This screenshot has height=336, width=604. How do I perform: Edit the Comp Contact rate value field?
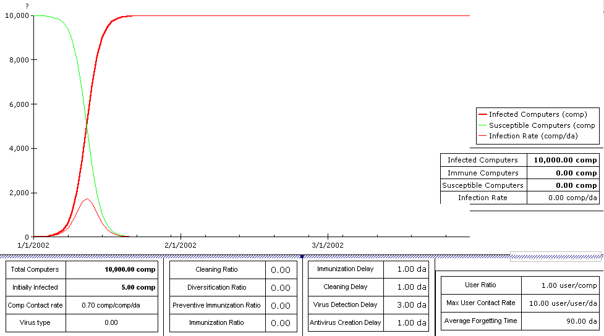coord(112,305)
